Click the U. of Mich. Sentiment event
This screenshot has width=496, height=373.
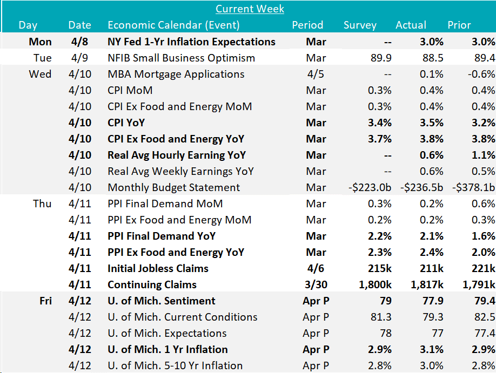pyautogui.click(x=161, y=301)
